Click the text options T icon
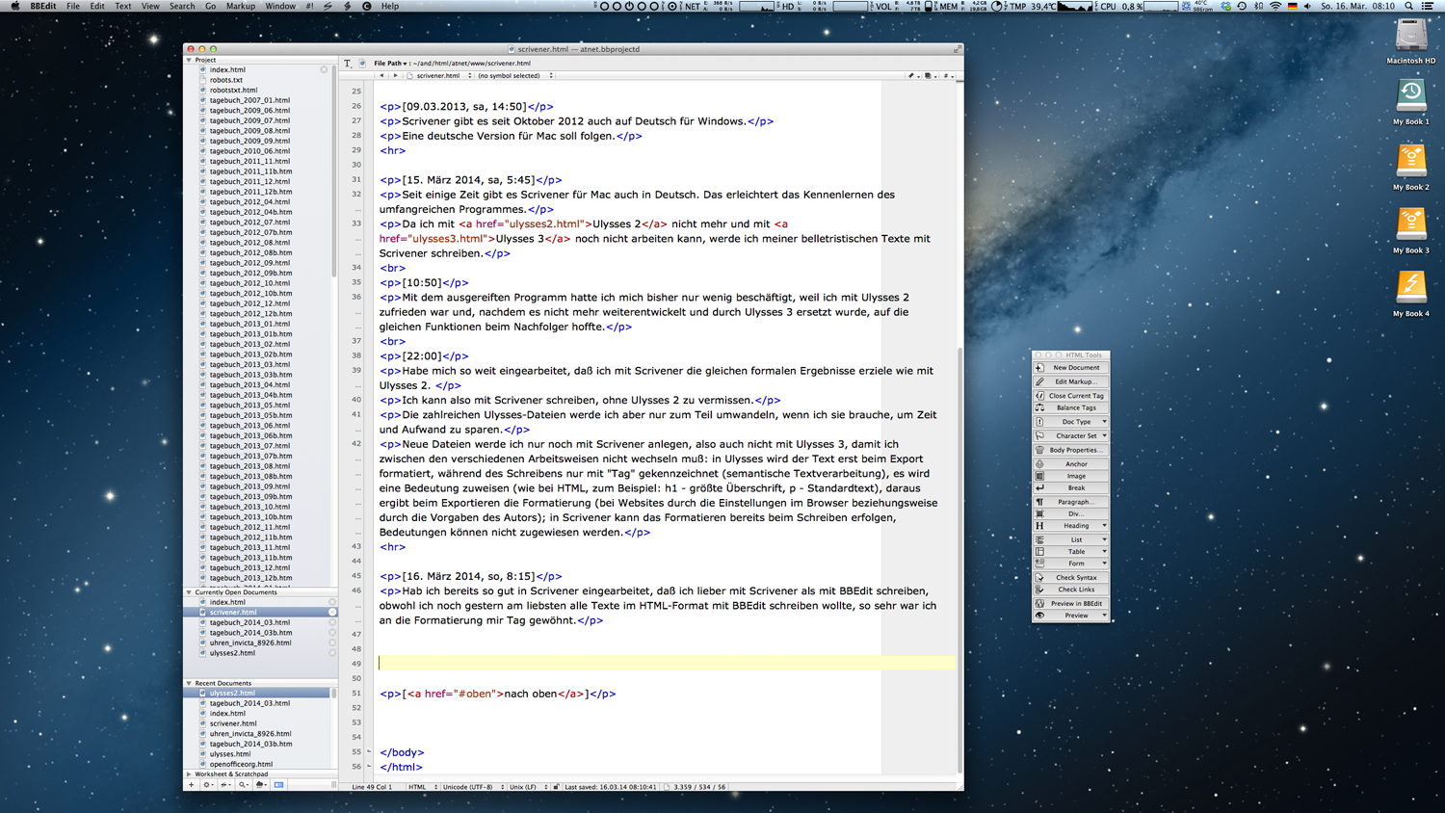This screenshot has height=813, width=1445. (348, 64)
